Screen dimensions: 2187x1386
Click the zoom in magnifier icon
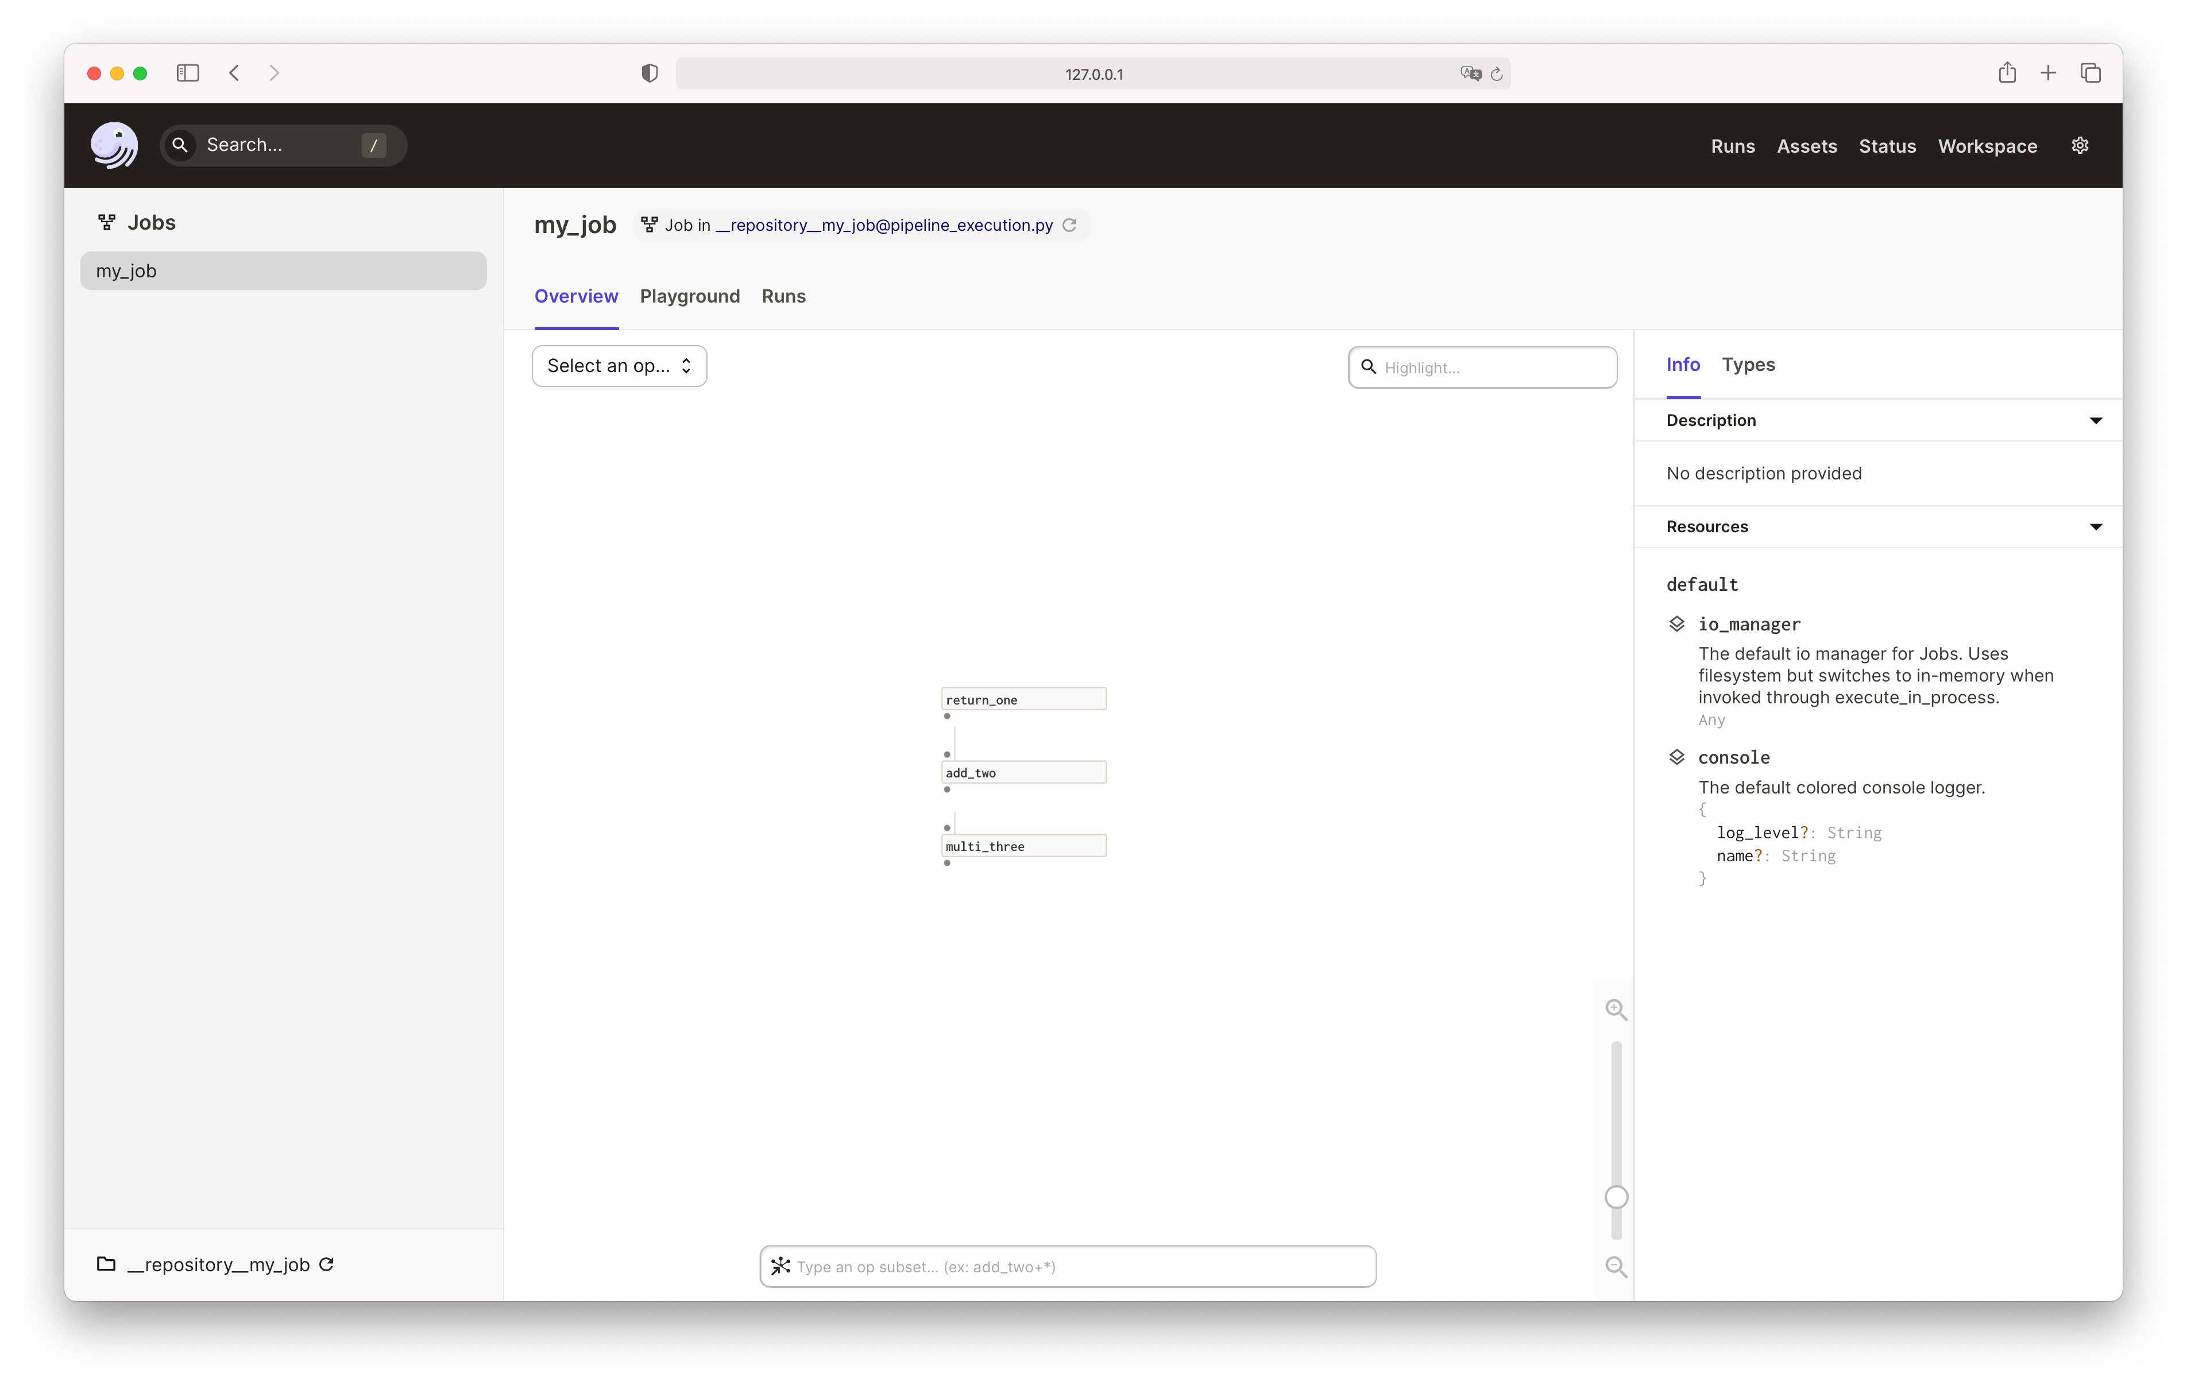coord(1616,1009)
